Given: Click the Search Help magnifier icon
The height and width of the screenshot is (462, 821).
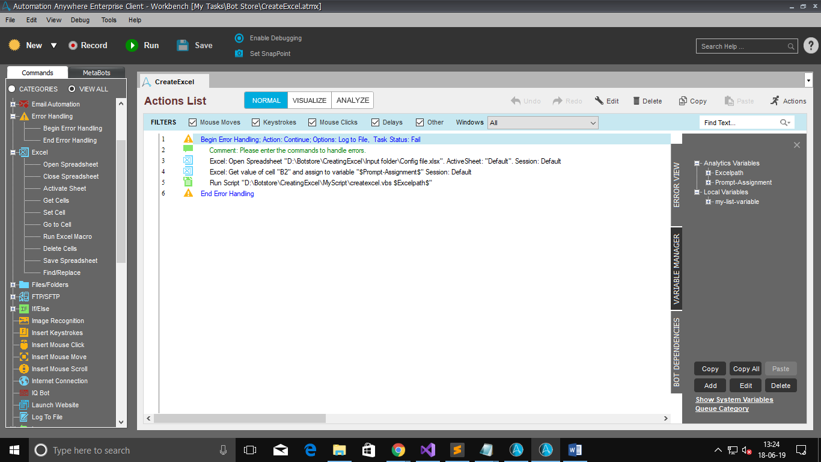Looking at the screenshot, I should tap(791, 46).
